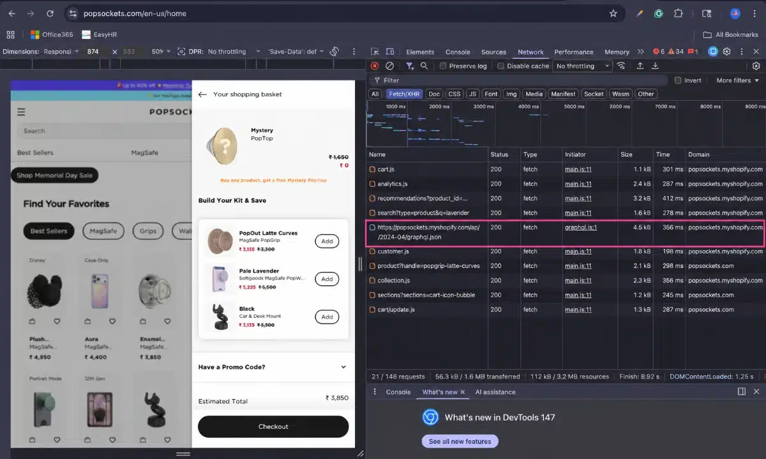
Task: Toggle the Doc request filter
Action: (x=434, y=94)
